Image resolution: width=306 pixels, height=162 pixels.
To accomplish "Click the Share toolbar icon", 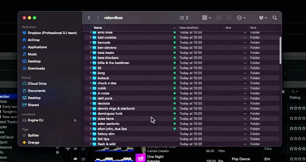I will pos(219,18).
